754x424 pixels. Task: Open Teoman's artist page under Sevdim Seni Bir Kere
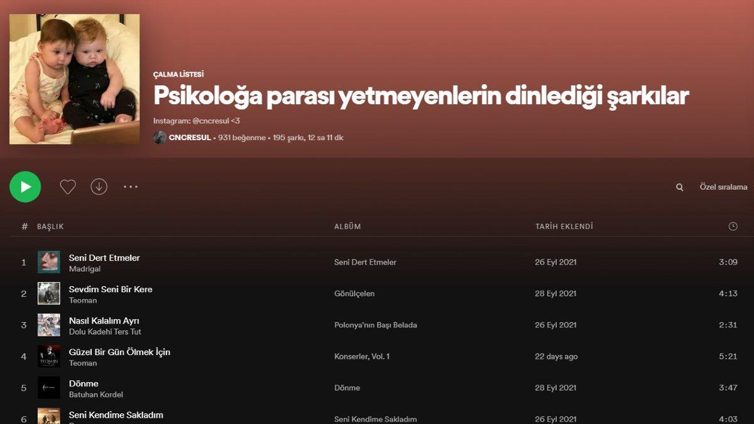pos(83,300)
